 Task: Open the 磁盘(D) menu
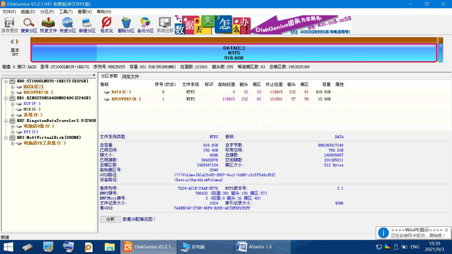(28, 11)
